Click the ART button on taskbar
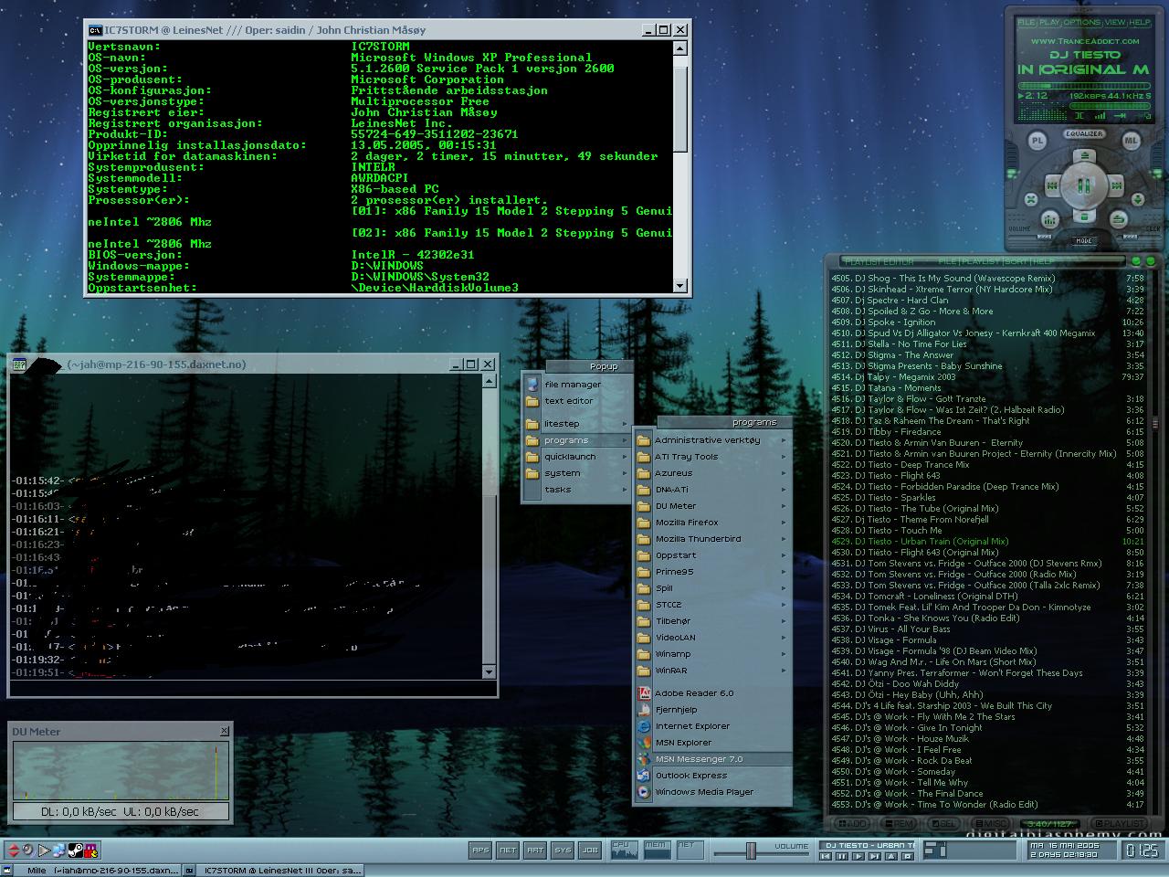 (535, 851)
